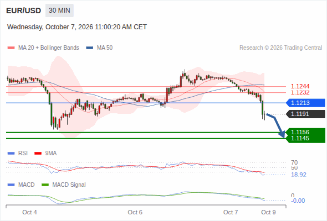327x221 pixels.
Task: Click the MACD Signal legend label
Action: (x=69, y=185)
